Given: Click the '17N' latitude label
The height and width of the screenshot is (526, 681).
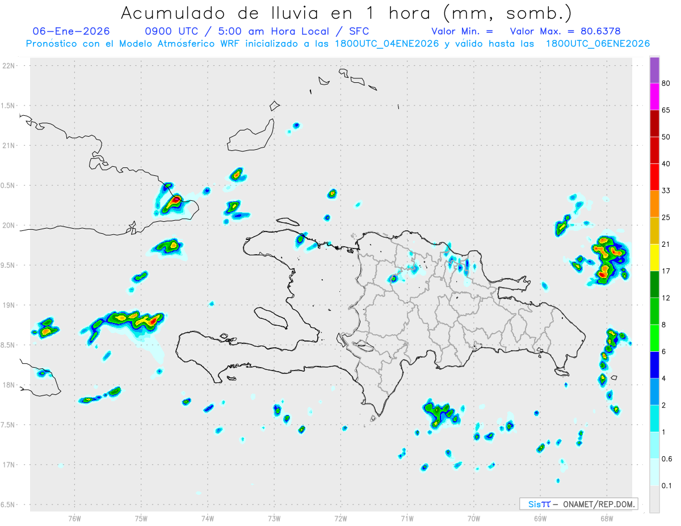Looking at the screenshot, I should coord(8,465).
